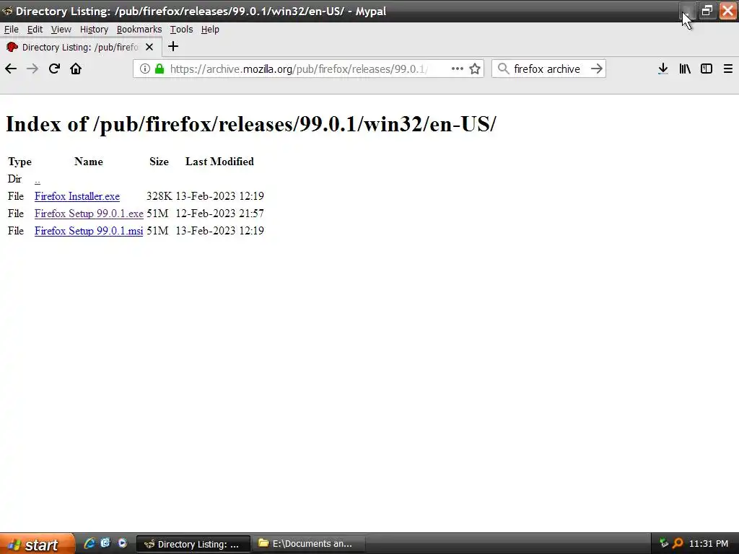This screenshot has height=554, width=739.
Task: Open the Library icon
Action: (685, 69)
